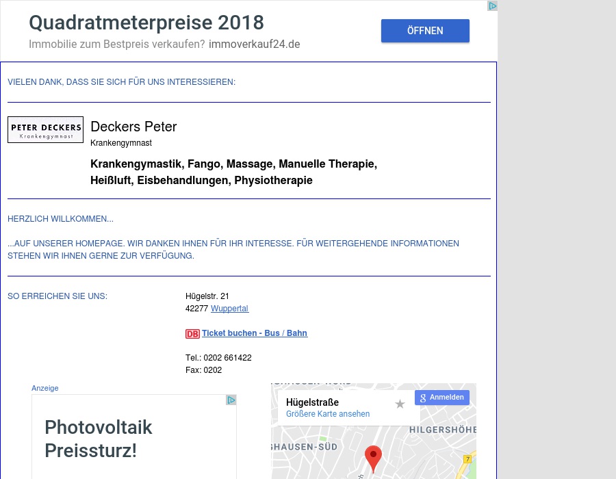Click the yellow road 7 marker on map

pyautogui.click(x=467, y=458)
